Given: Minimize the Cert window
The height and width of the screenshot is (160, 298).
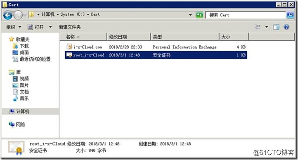Looking at the screenshot, I should point(279,5).
